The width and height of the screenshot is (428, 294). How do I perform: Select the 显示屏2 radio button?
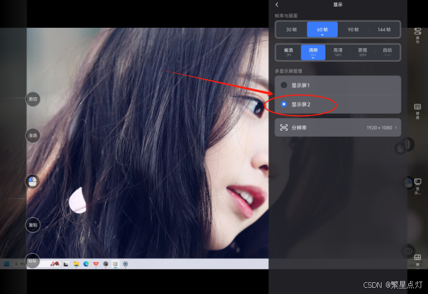(x=284, y=104)
